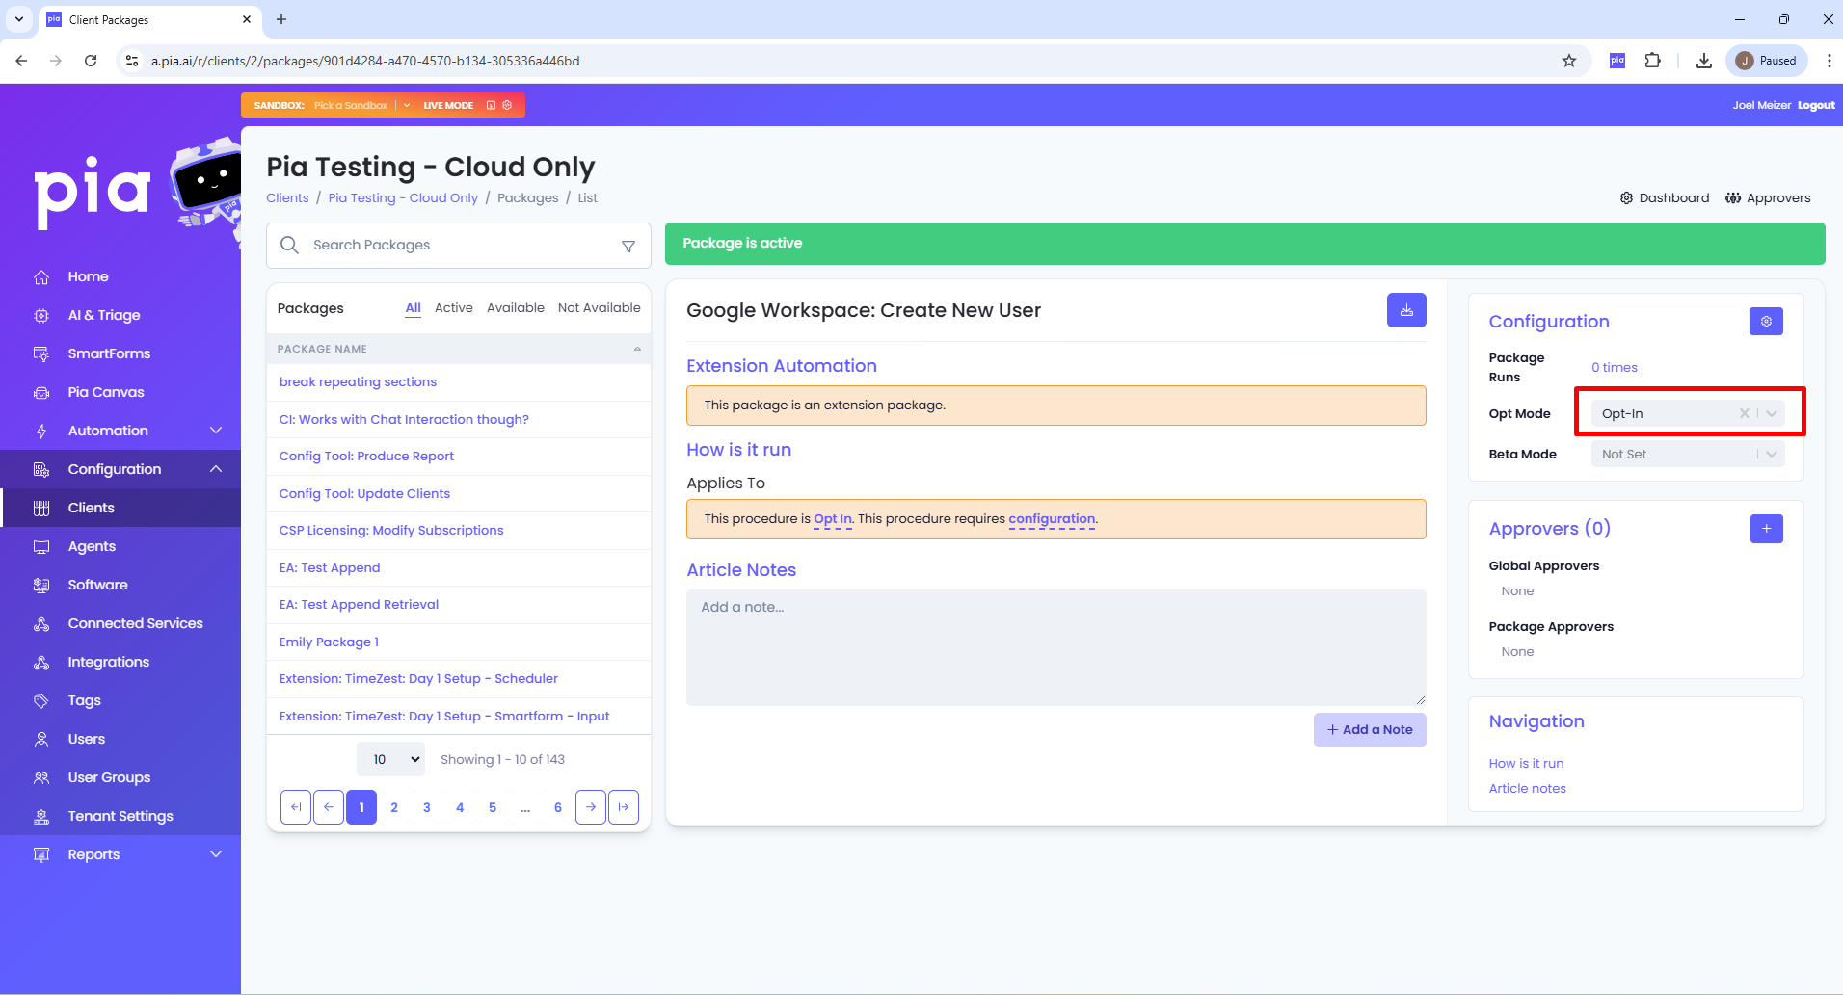Image resolution: width=1843 pixels, height=995 pixels.
Task: Click the Agents monitor icon
Action: point(41,547)
